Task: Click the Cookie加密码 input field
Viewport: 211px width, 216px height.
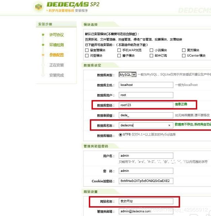Action: pos(146,181)
